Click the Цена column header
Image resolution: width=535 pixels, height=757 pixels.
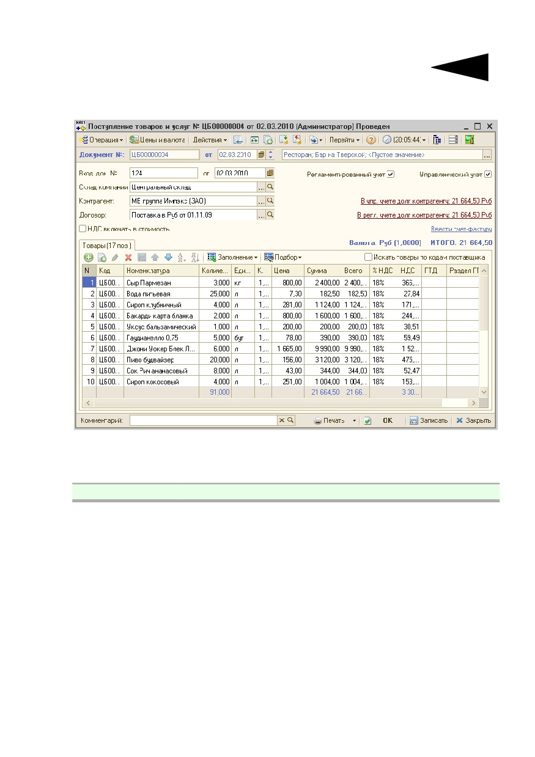point(288,270)
